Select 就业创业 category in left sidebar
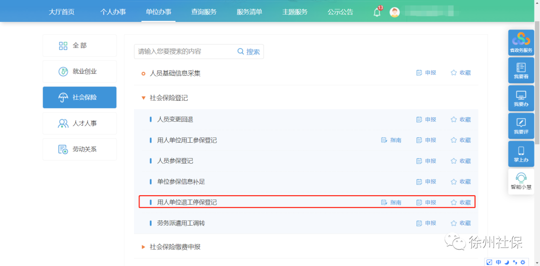The image size is (540, 266). [79, 71]
